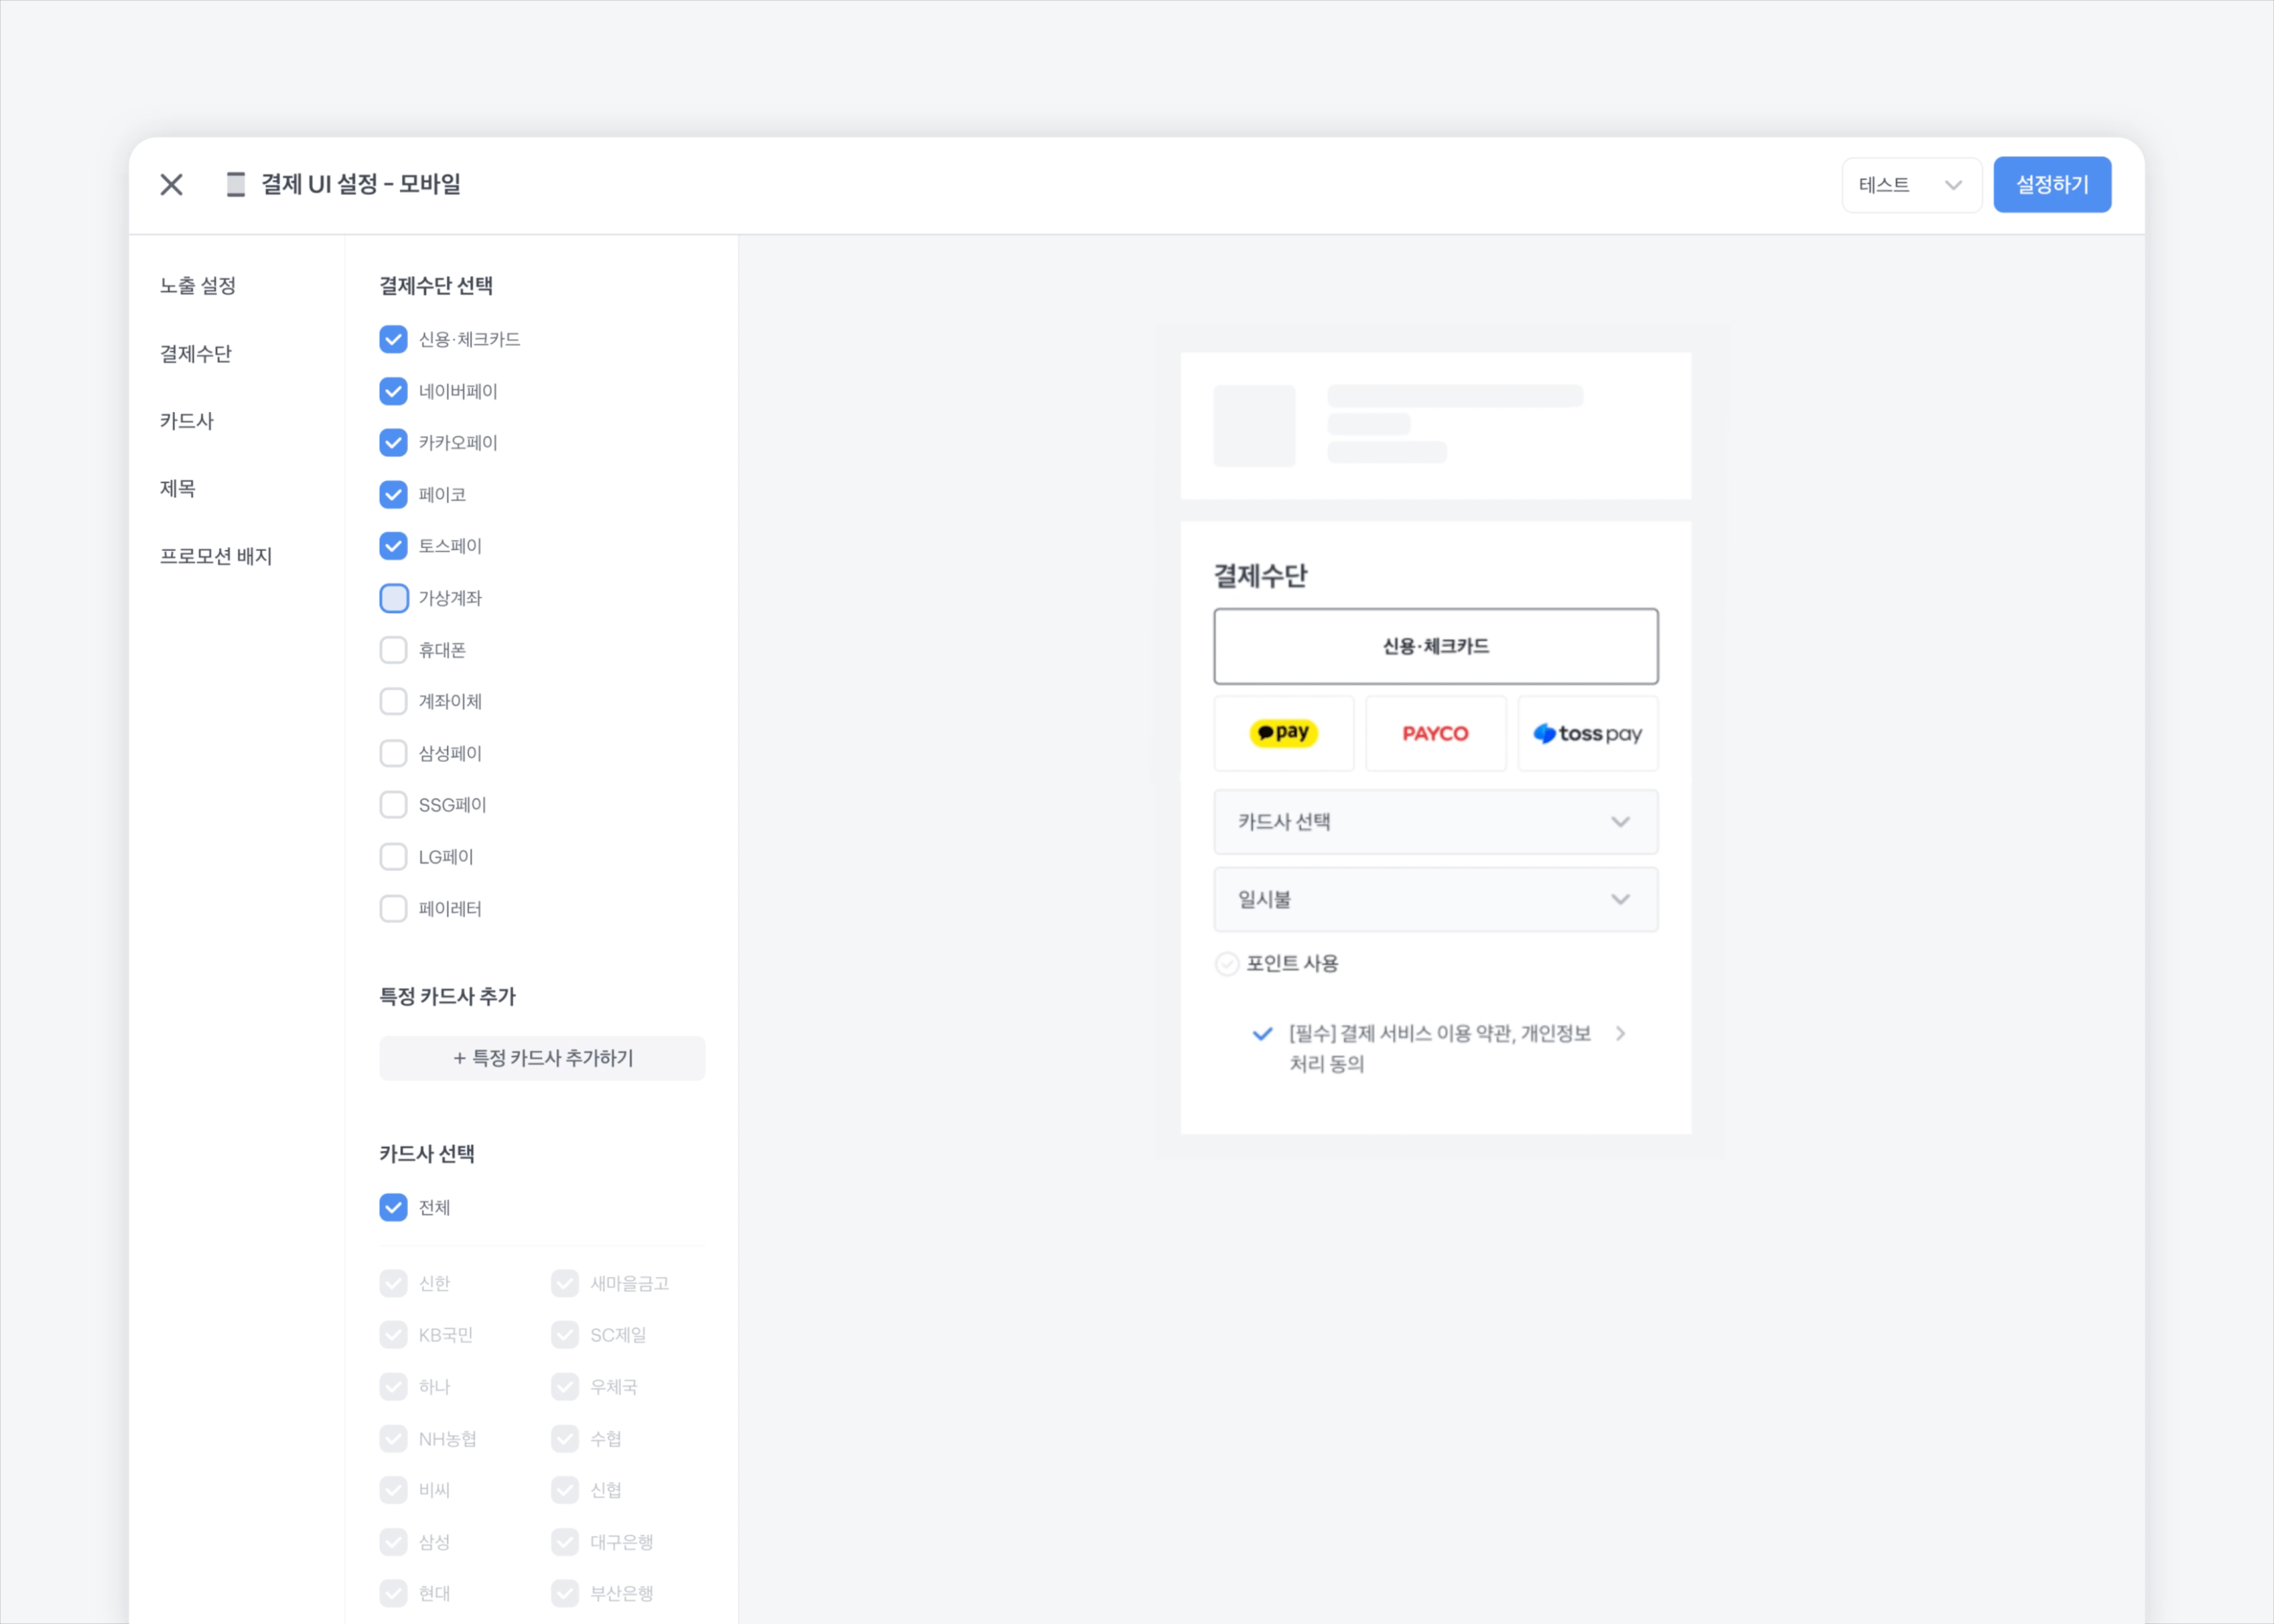Click the 특정 카드사 추가하기 button
This screenshot has width=2274, height=1624.
point(542,1058)
